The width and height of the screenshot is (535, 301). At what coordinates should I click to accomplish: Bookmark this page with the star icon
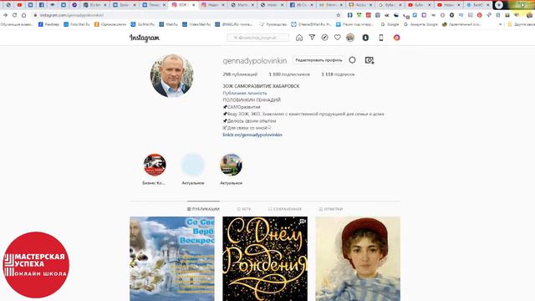coord(338,15)
